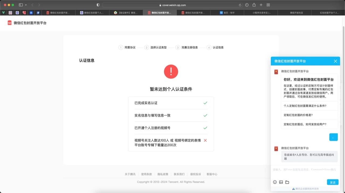345x193 pixels.
Task: Open the 关于腾讯 footer link
Action: click(130, 174)
